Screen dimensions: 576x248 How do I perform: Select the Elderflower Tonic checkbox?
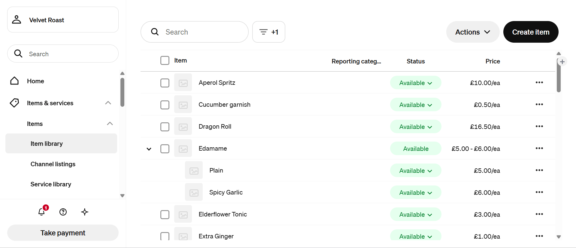(x=165, y=214)
